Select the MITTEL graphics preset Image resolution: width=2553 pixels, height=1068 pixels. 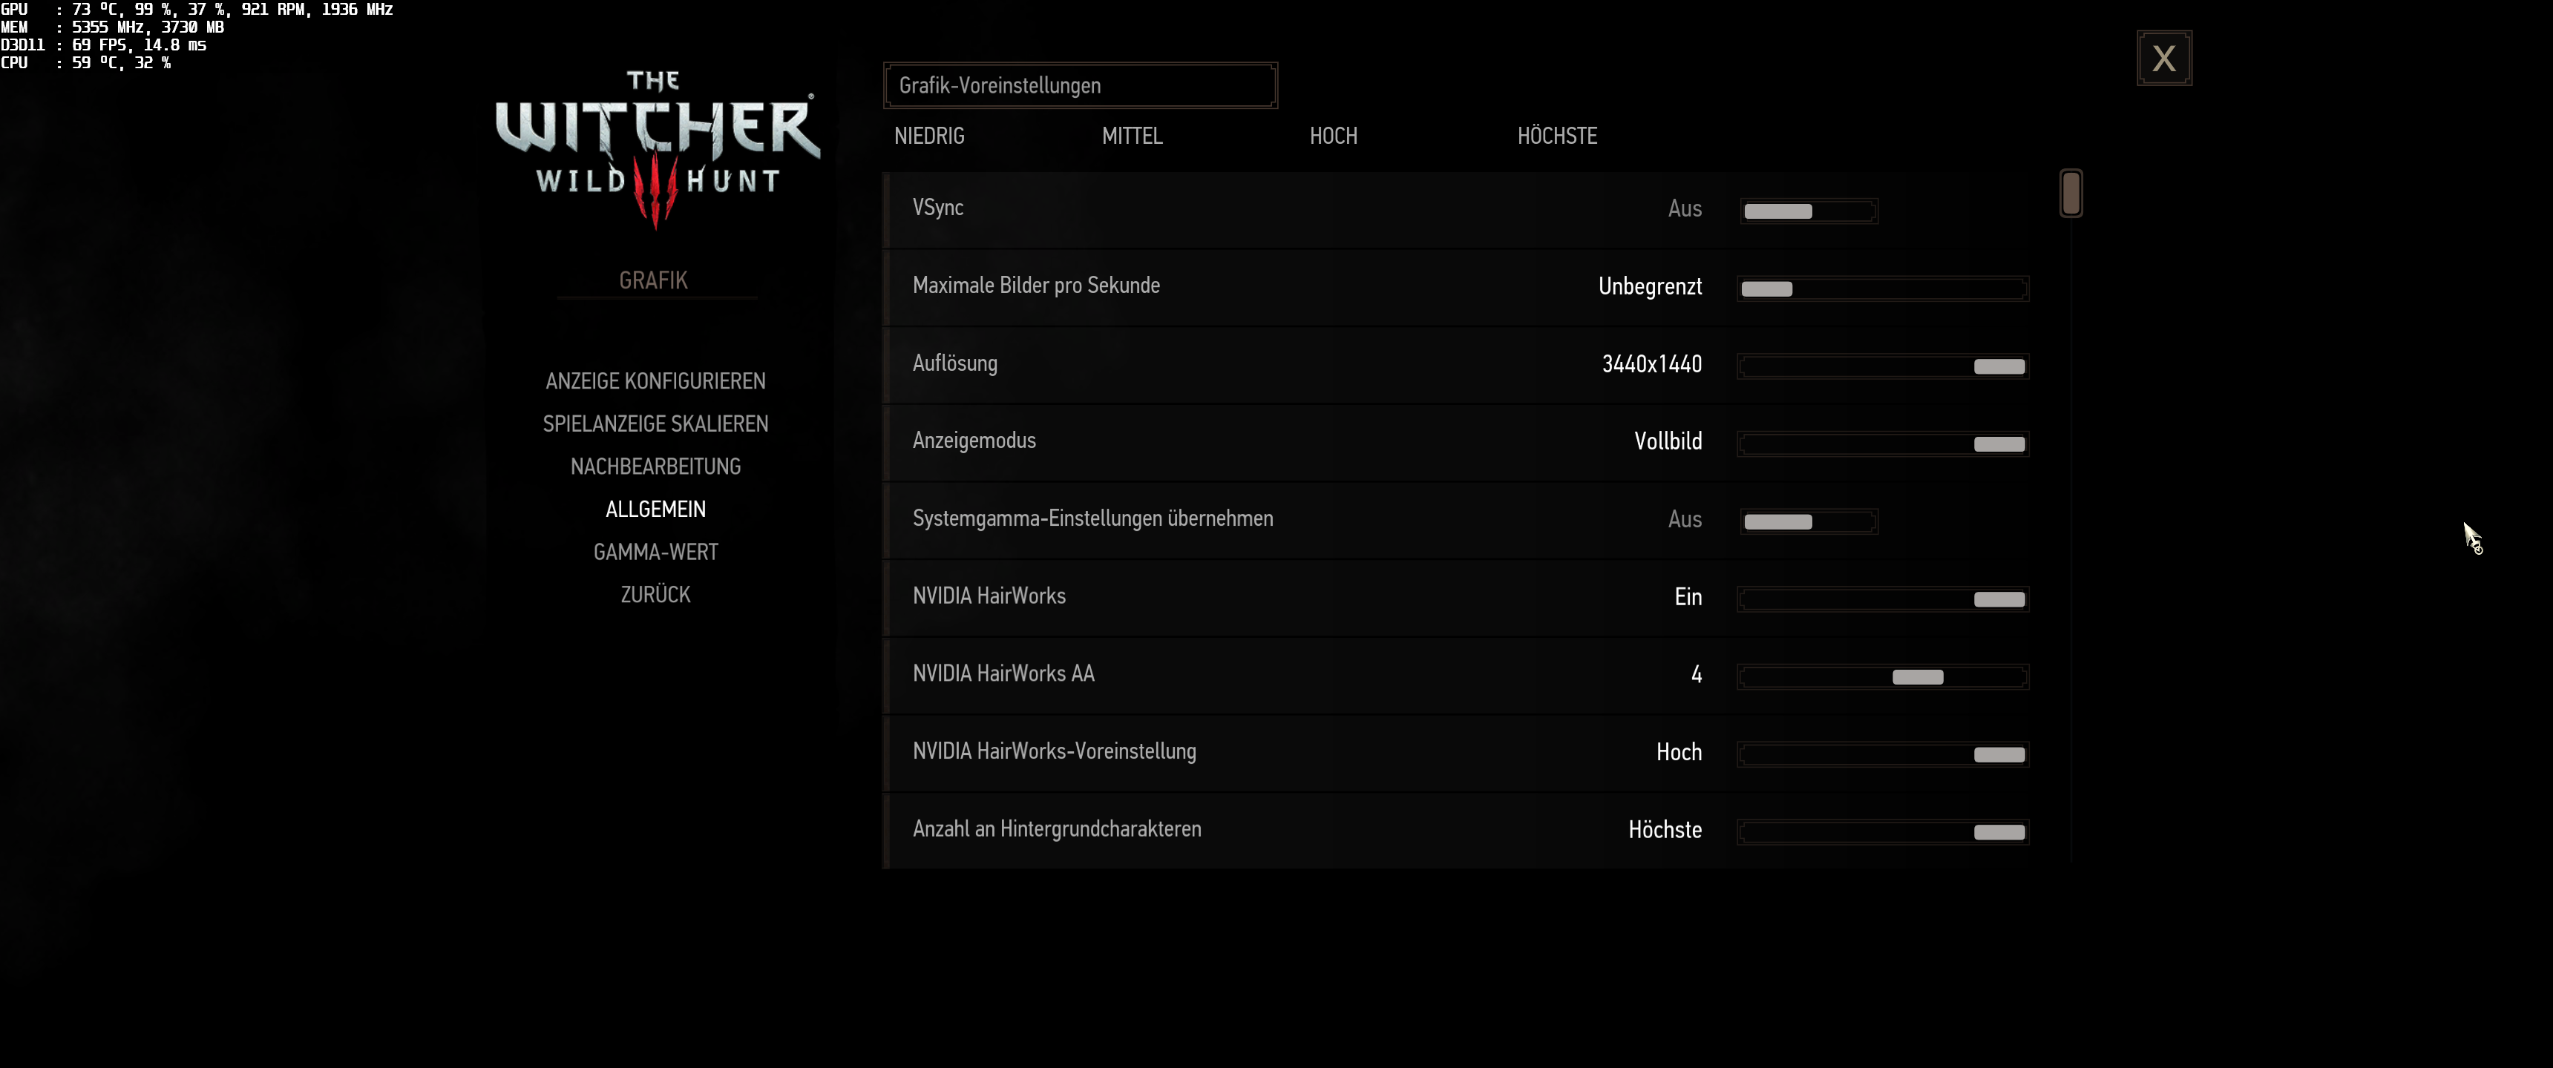(x=1132, y=136)
